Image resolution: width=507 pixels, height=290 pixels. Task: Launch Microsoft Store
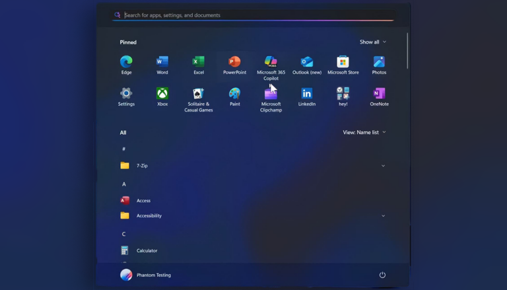[343, 65]
